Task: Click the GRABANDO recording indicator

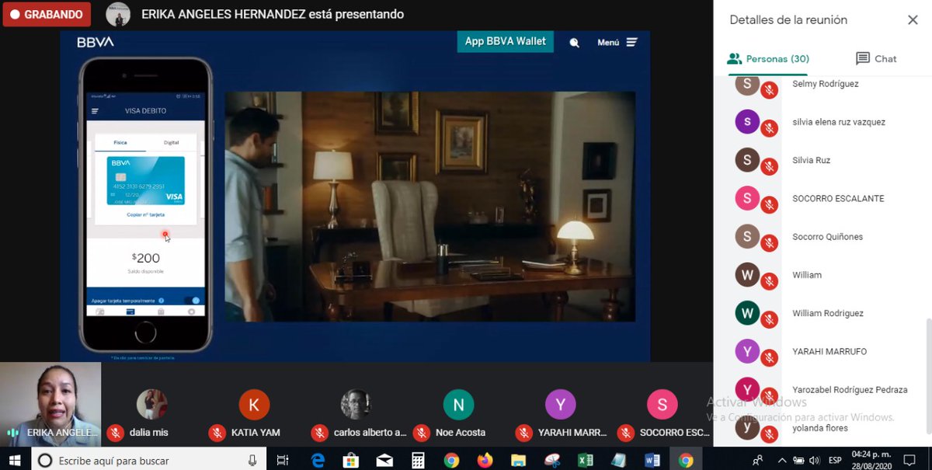Action: tap(47, 14)
